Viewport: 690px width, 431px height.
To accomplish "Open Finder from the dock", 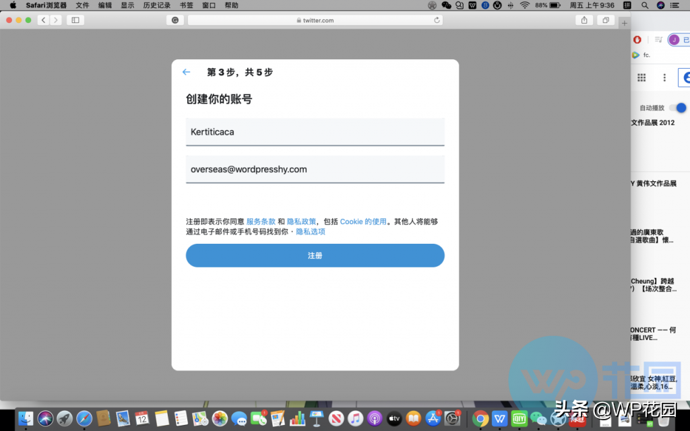I will tap(26, 418).
